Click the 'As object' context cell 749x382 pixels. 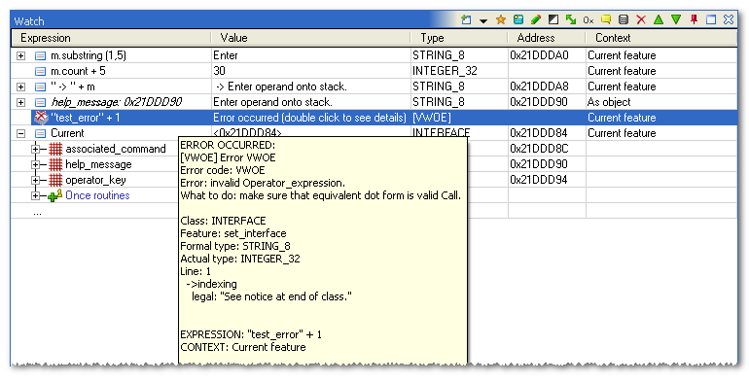[609, 102]
